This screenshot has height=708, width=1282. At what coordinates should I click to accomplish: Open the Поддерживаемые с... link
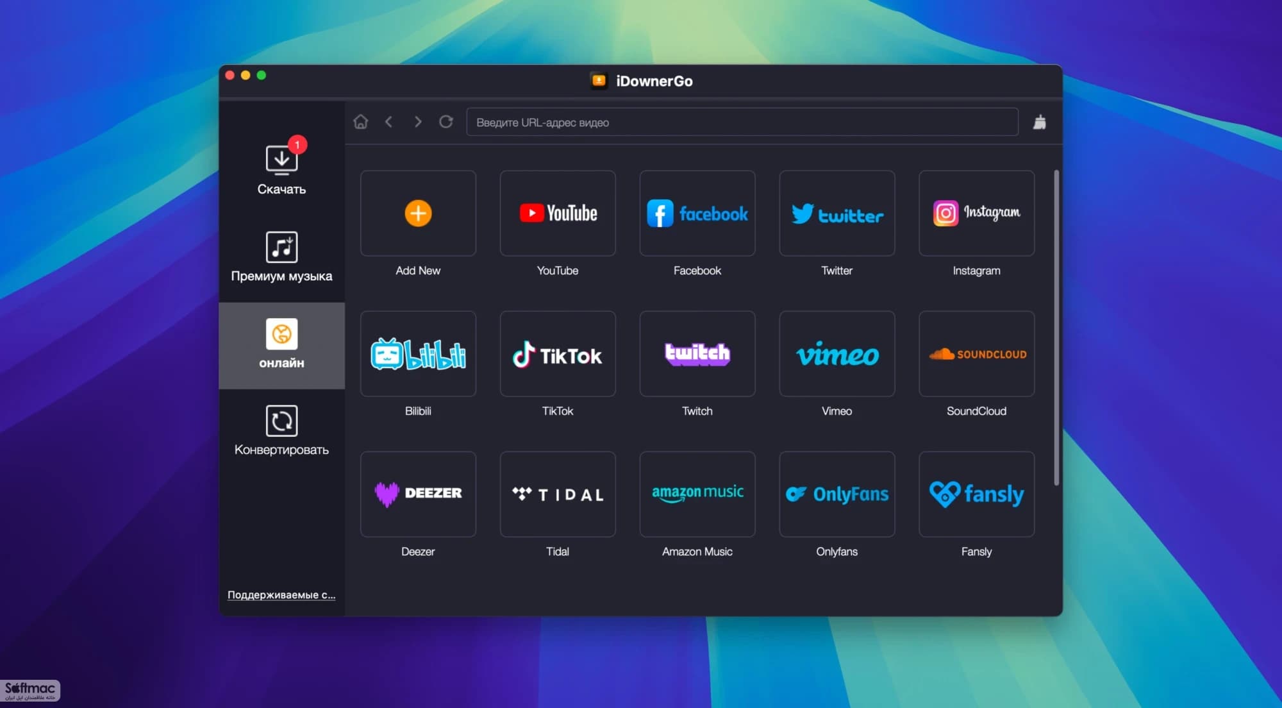[x=281, y=594]
